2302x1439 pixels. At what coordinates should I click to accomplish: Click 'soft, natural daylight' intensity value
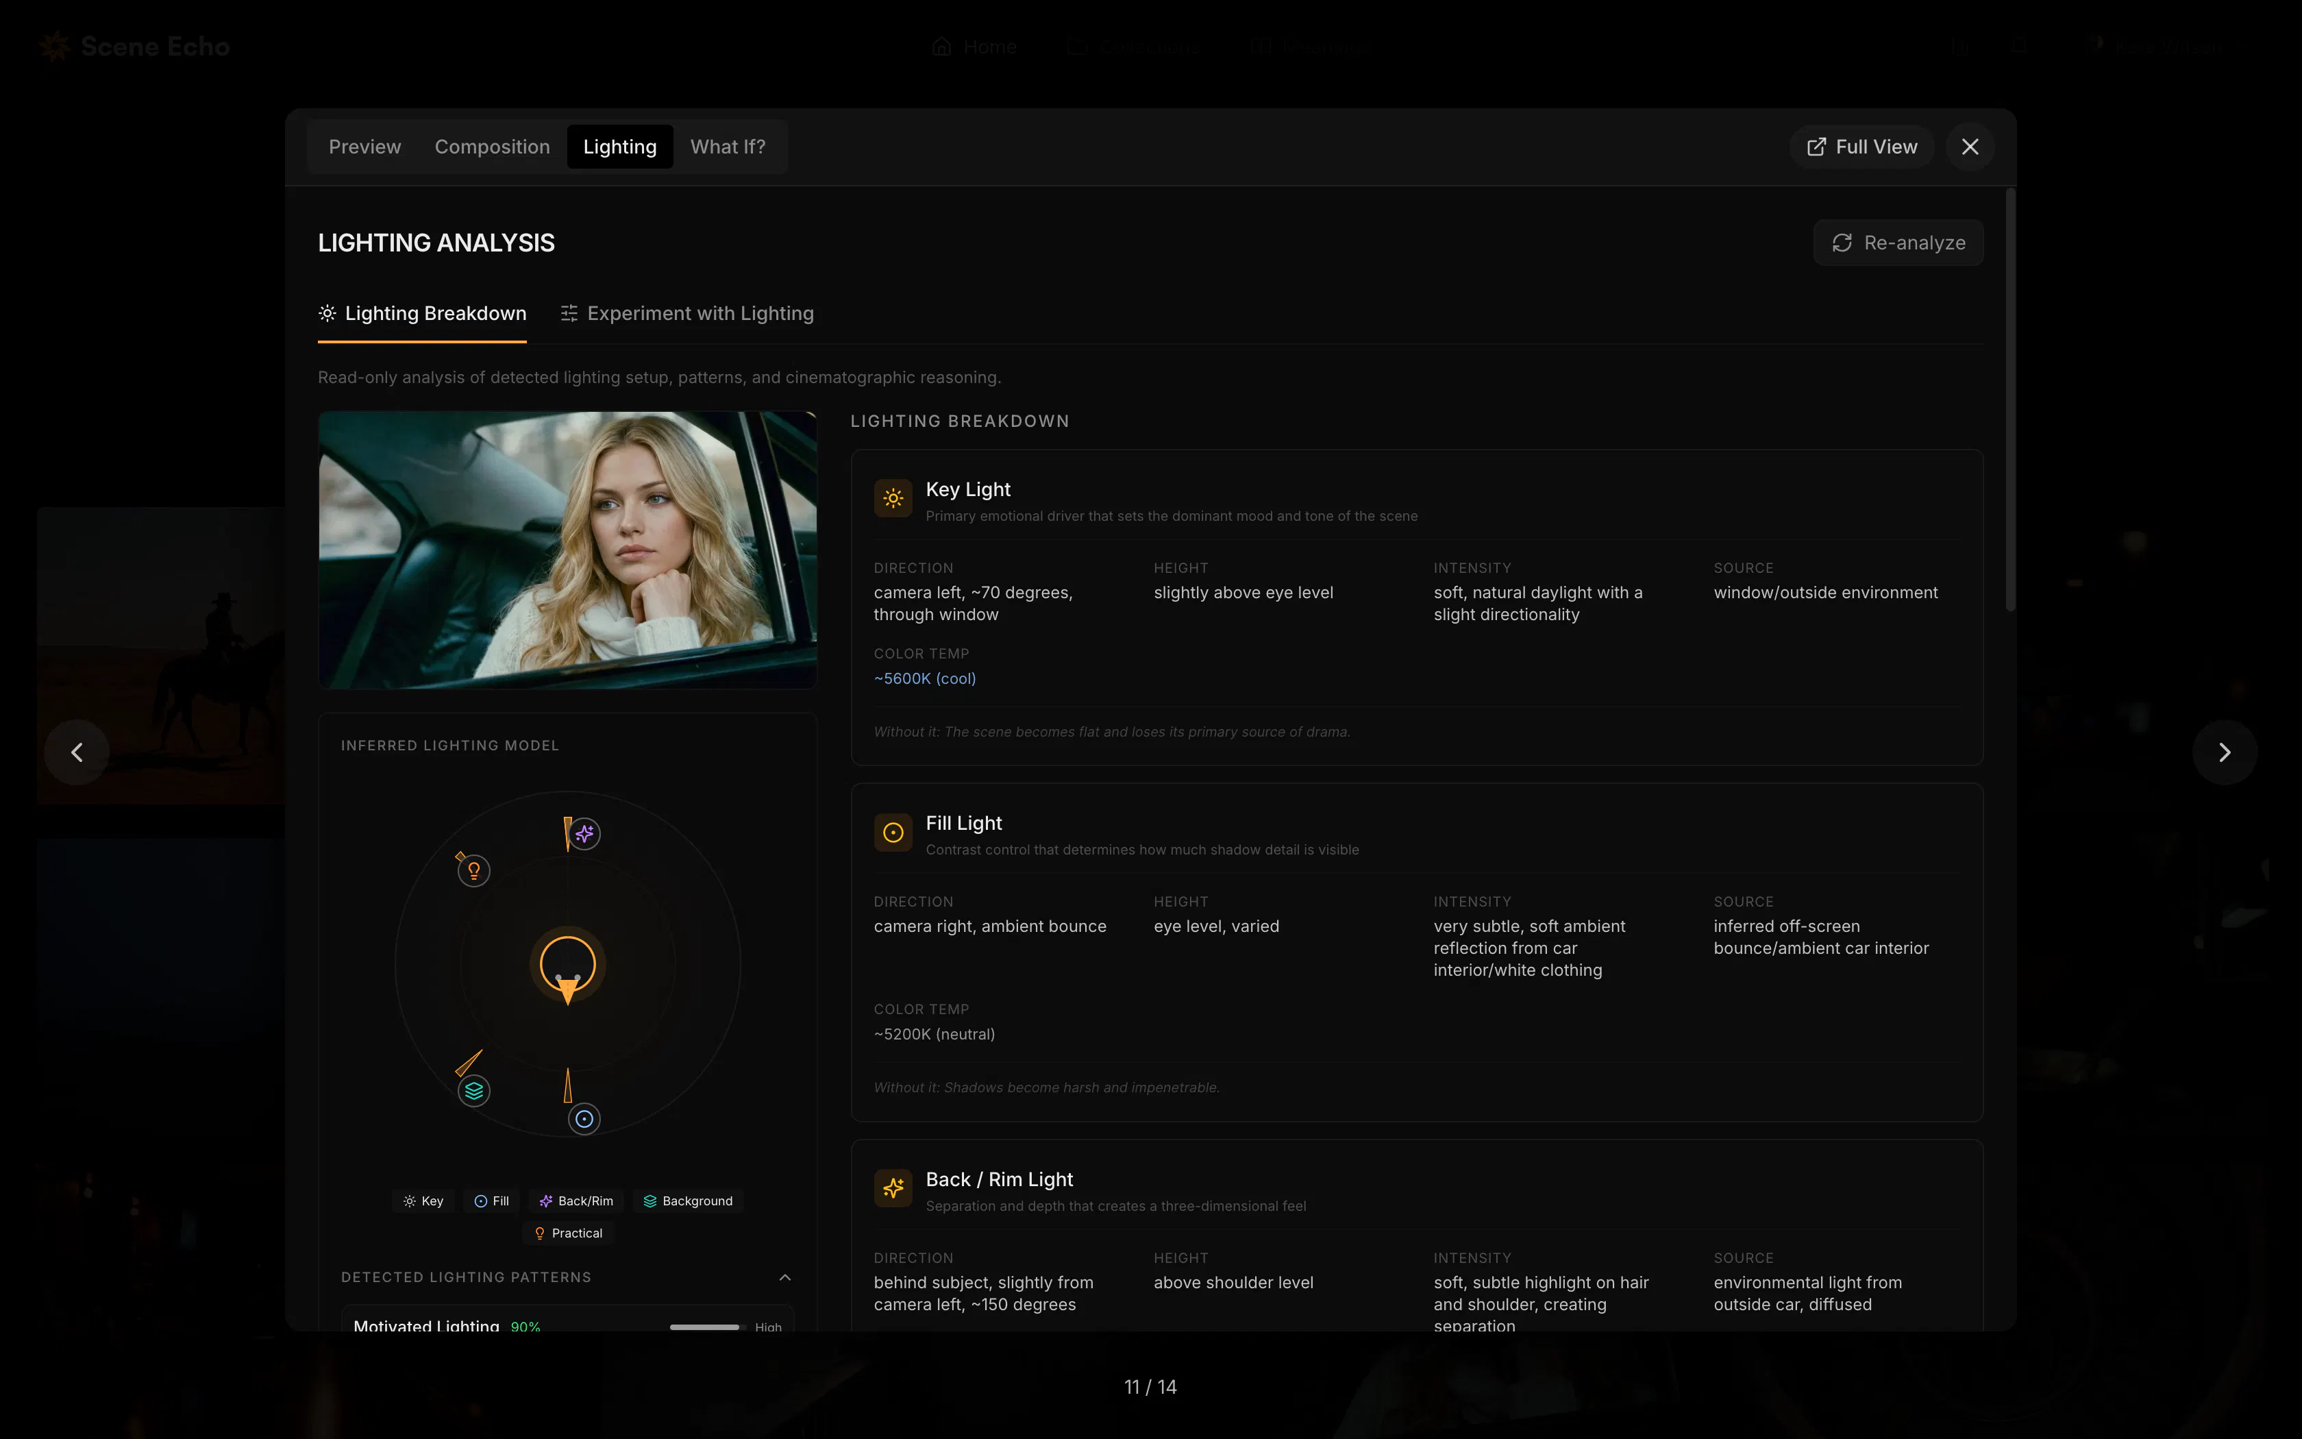click(1538, 604)
